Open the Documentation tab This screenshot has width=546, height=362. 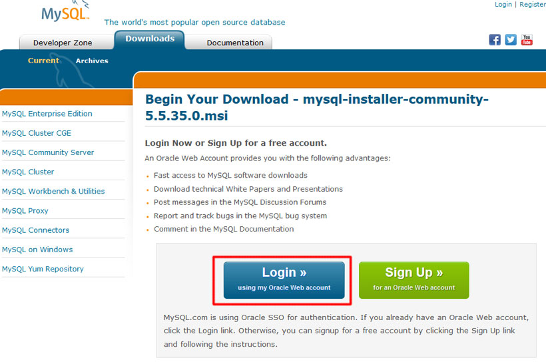tap(235, 43)
